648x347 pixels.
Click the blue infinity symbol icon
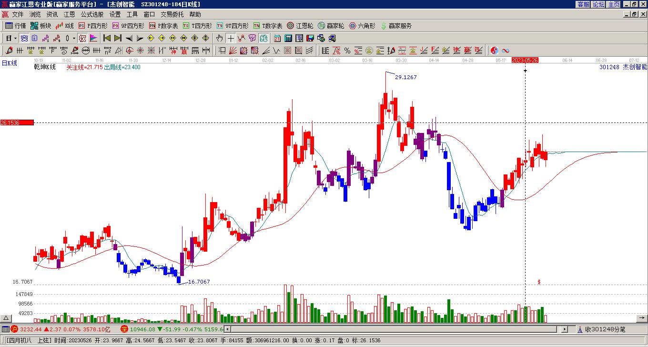(x=506, y=51)
